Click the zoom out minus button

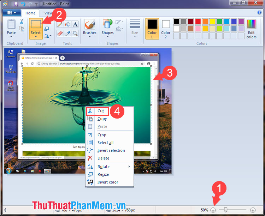click(213, 210)
